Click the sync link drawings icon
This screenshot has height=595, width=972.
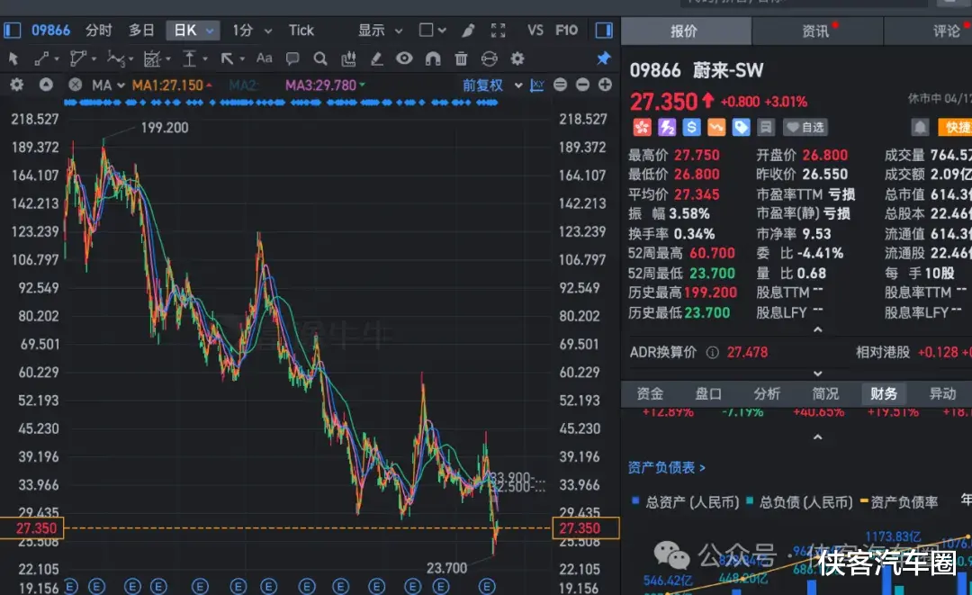pos(489,59)
